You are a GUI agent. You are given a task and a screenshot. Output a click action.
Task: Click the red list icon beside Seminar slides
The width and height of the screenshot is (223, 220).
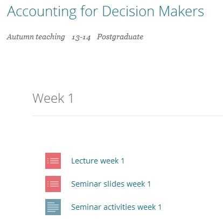[x=53, y=184]
